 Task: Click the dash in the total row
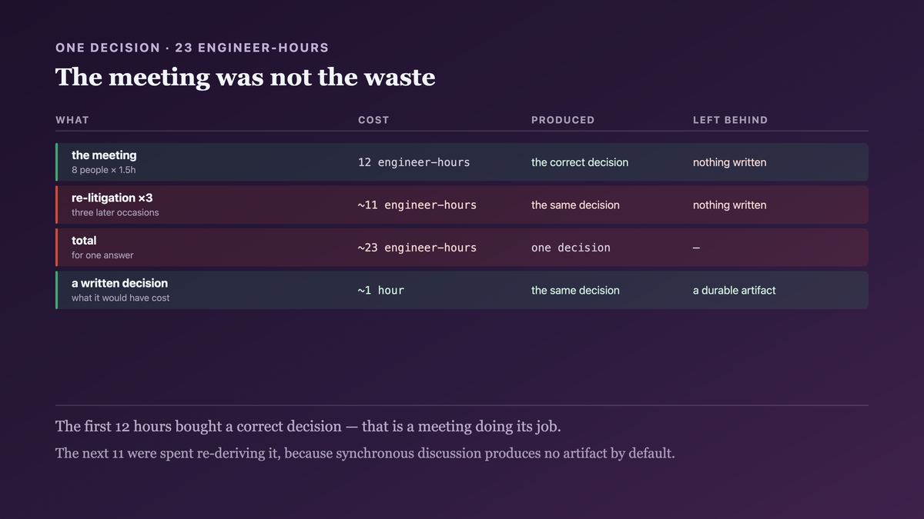(696, 248)
